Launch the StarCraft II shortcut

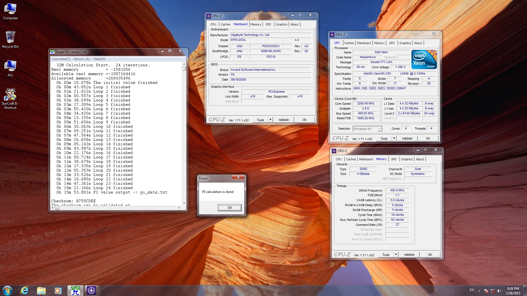pyautogui.click(x=10, y=99)
